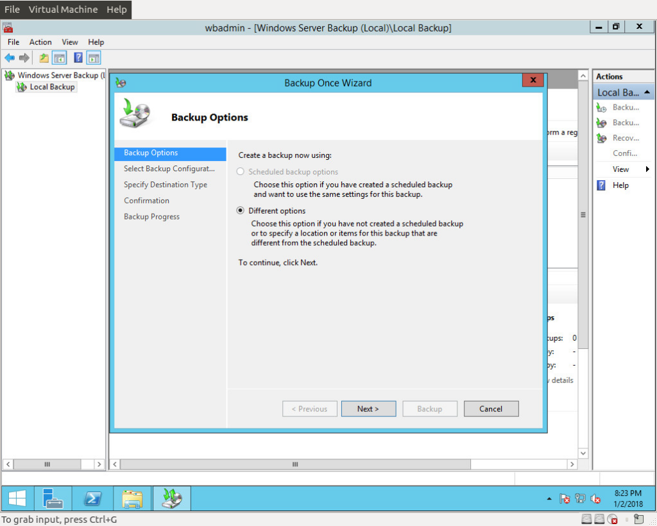Click the Backup Progress step in wizard sidebar
The height and width of the screenshot is (526, 657).
[x=151, y=217]
